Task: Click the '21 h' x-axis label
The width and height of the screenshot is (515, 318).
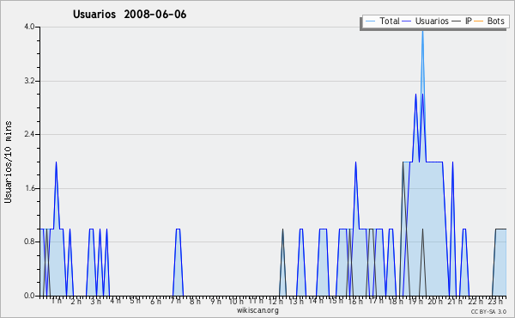Action: tap(455, 302)
